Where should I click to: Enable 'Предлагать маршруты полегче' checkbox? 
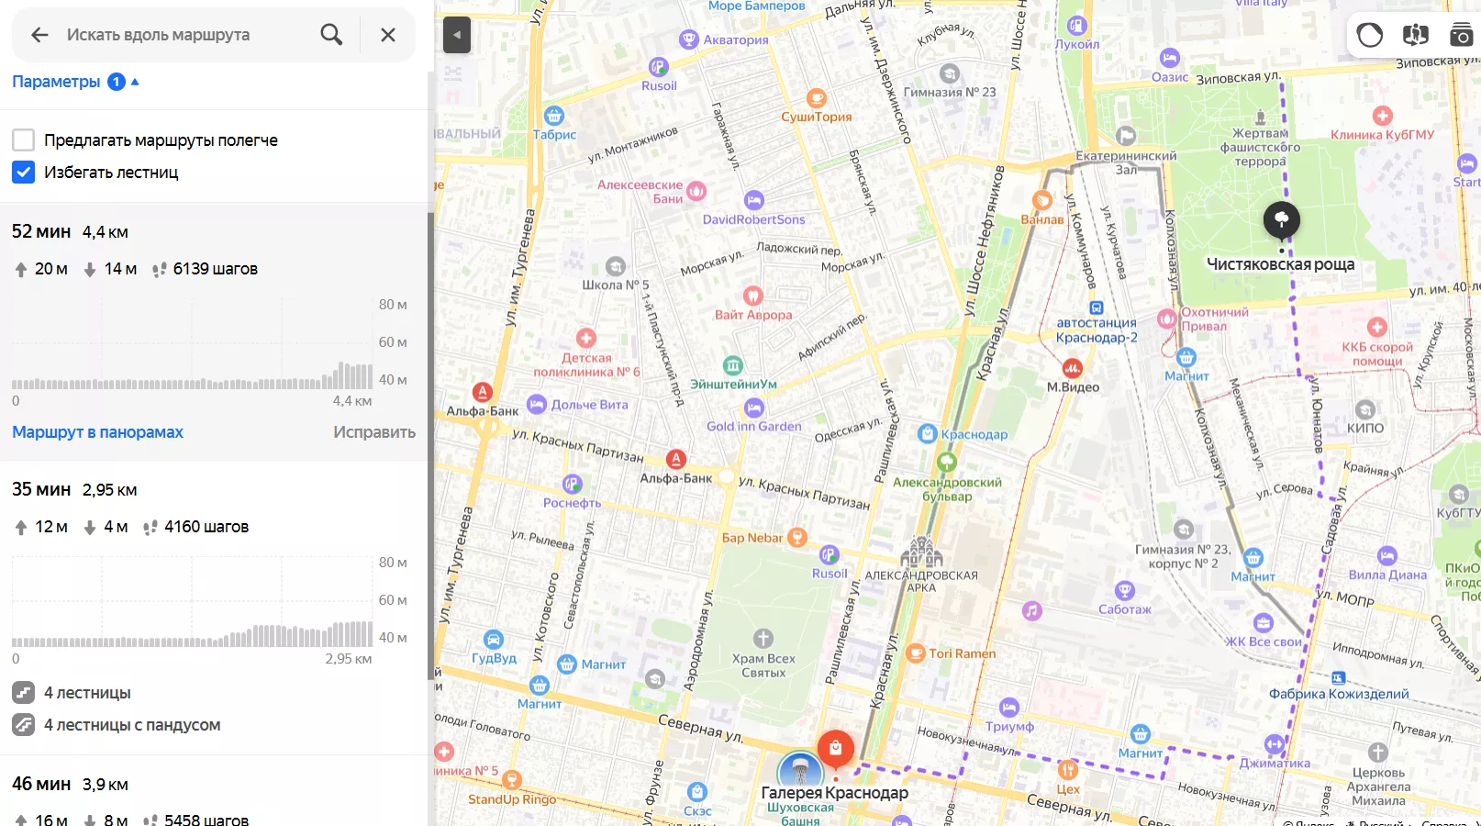point(24,140)
